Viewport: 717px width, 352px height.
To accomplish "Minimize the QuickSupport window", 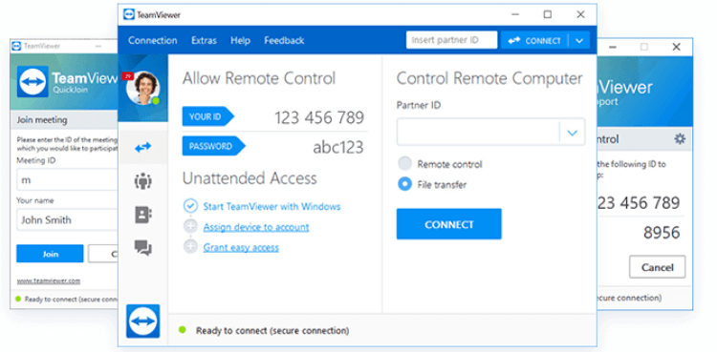I will click(613, 47).
